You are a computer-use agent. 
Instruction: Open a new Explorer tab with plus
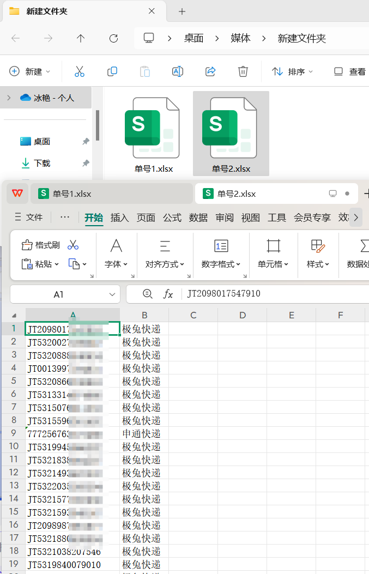(182, 11)
